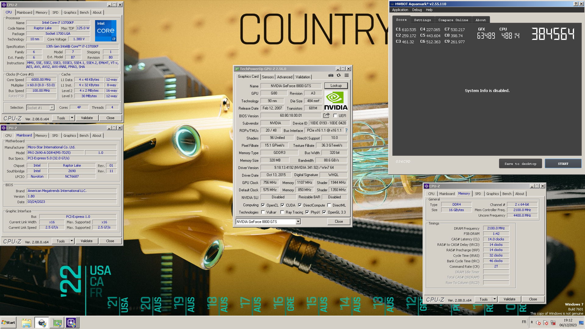Open the Help menu in HWBOT Aquamark
The width and height of the screenshot is (585, 329).
(x=429, y=10)
